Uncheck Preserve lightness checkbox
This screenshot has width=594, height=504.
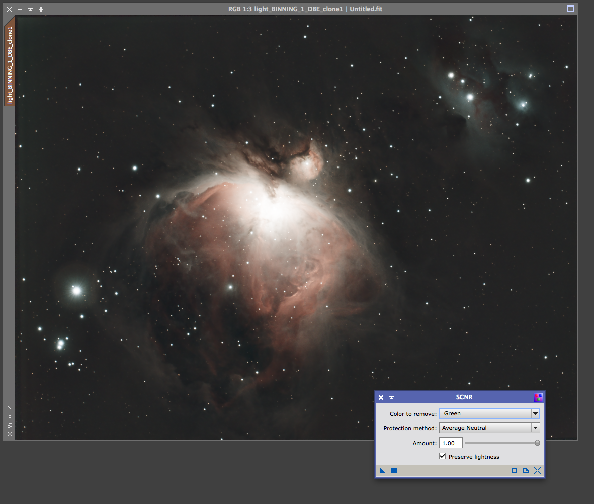coord(443,456)
